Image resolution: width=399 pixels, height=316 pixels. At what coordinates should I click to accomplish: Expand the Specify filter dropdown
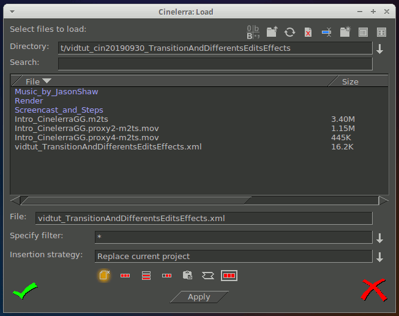tap(379, 238)
